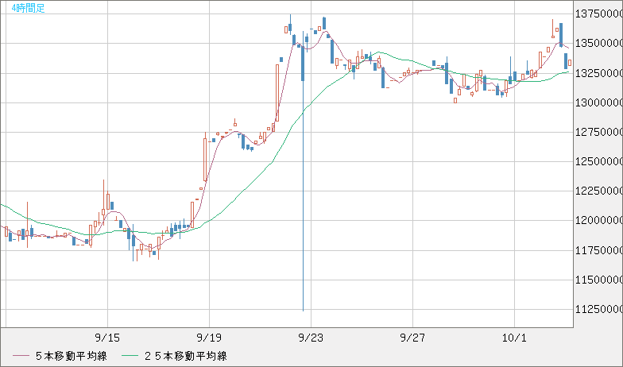Click the 13000000 price axis label
Viewport: 623px width, 367px height.
pyautogui.click(x=599, y=102)
